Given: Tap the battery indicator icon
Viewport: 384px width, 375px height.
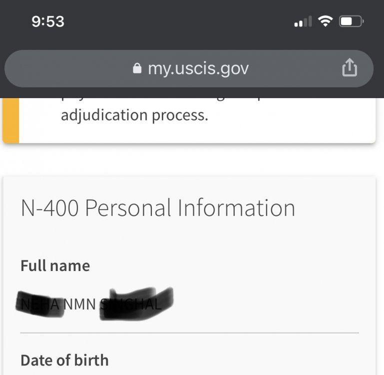Looking at the screenshot, I should point(352,21).
